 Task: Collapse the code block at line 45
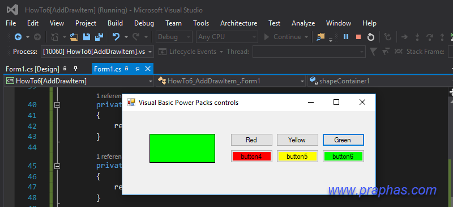57,166
